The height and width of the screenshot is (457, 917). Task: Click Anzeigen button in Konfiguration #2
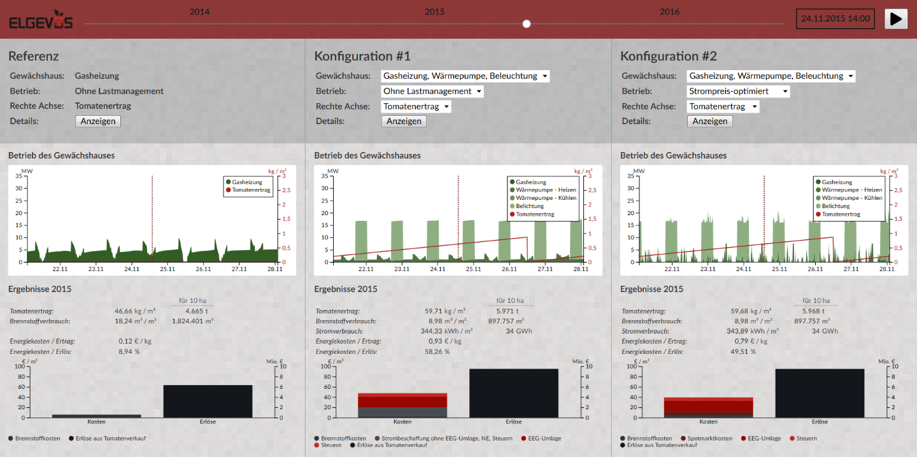710,121
